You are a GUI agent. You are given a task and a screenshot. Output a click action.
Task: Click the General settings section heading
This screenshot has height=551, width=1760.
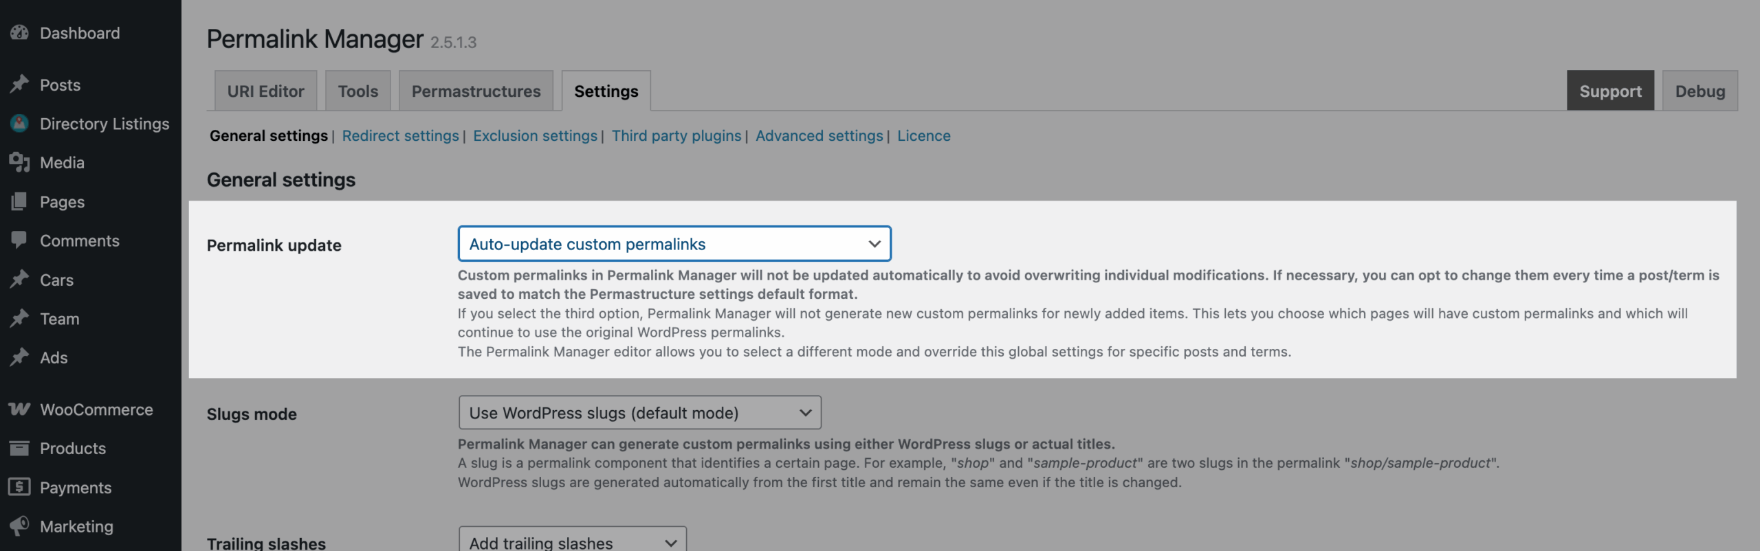point(281,180)
